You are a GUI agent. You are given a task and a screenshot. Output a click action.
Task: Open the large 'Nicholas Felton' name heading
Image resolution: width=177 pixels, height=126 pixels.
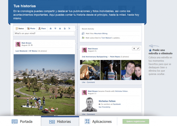107,101
